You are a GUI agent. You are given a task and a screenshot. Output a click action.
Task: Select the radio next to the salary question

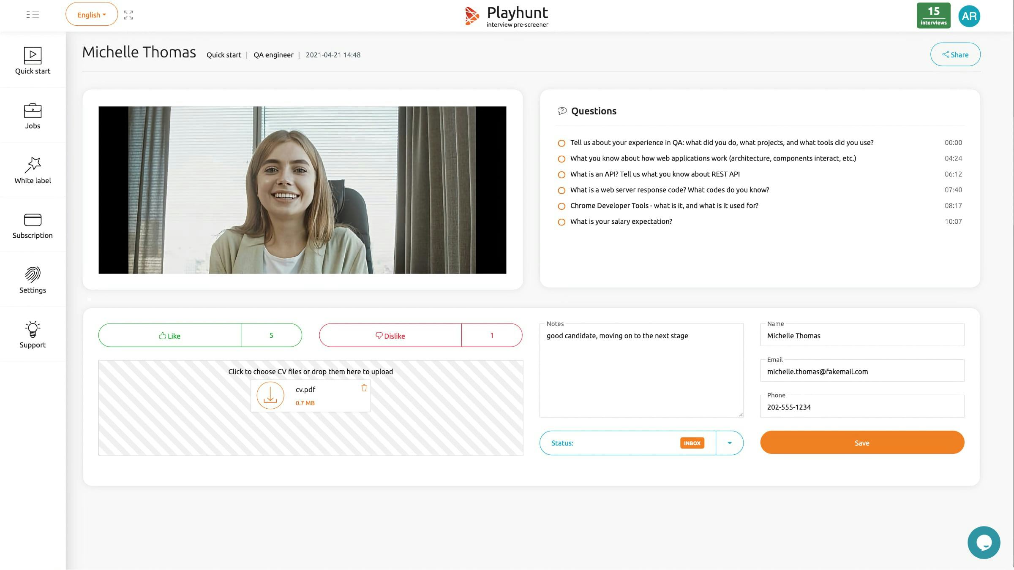pos(562,222)
